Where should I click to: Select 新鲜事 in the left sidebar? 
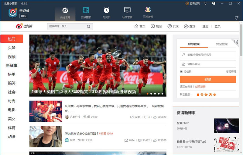12,65
